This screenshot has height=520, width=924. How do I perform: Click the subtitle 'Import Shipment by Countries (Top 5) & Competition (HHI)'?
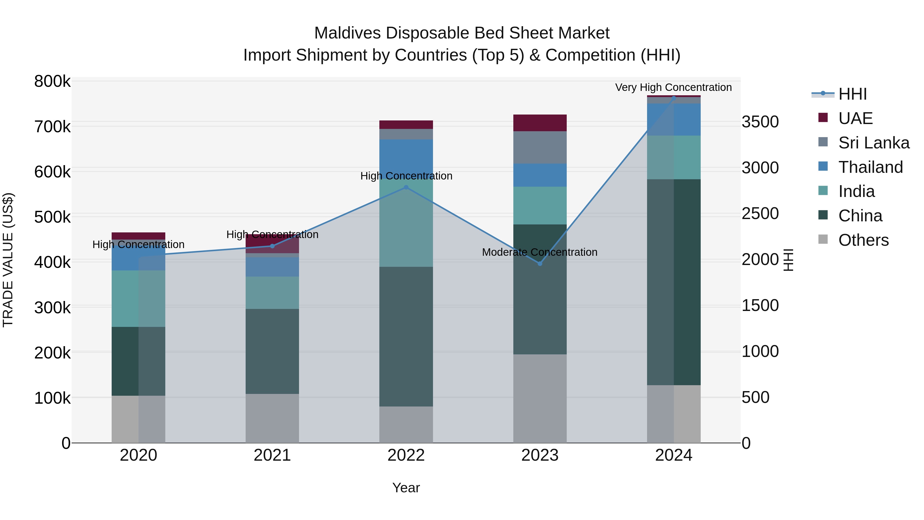tap(462, 55)
